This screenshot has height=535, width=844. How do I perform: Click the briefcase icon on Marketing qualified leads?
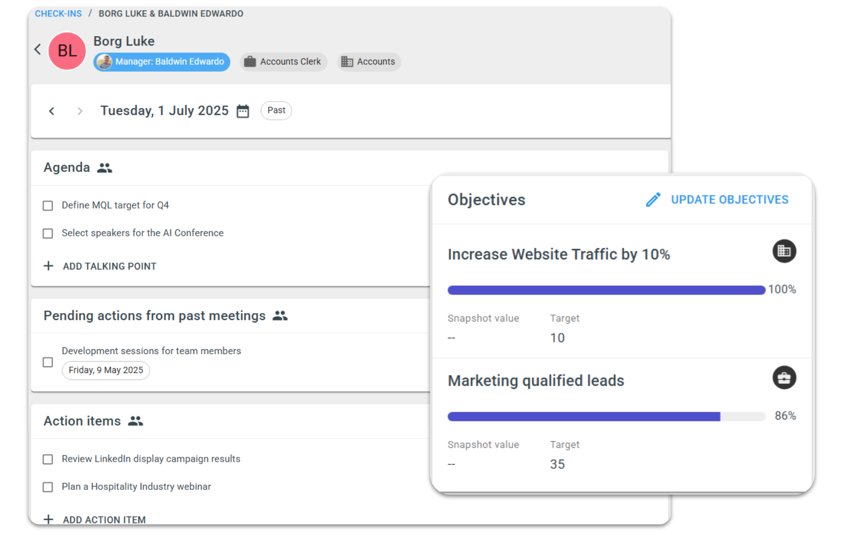tap(784, 378)
